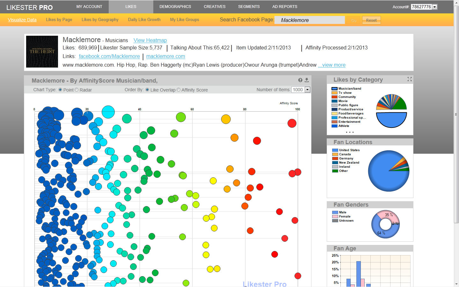The image size is (459, 287).
Task: Select the Visualize Data sub-tab
Action: (22, 20)
